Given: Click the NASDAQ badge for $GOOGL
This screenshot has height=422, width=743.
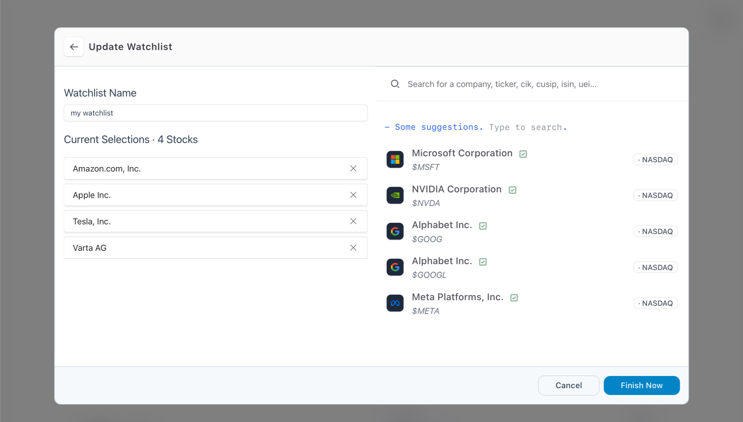Looking at the screenshot, I should click(x=656, y=267).
